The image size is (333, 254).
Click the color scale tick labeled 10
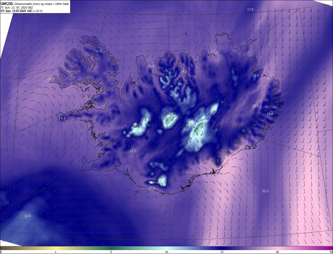pyautogui.click(x=166, y=252)
